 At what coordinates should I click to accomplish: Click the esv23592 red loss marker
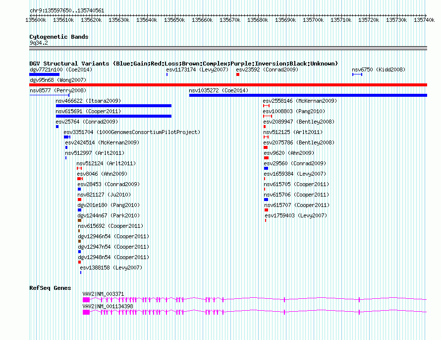pyautogui.click(x=238, y=74)
